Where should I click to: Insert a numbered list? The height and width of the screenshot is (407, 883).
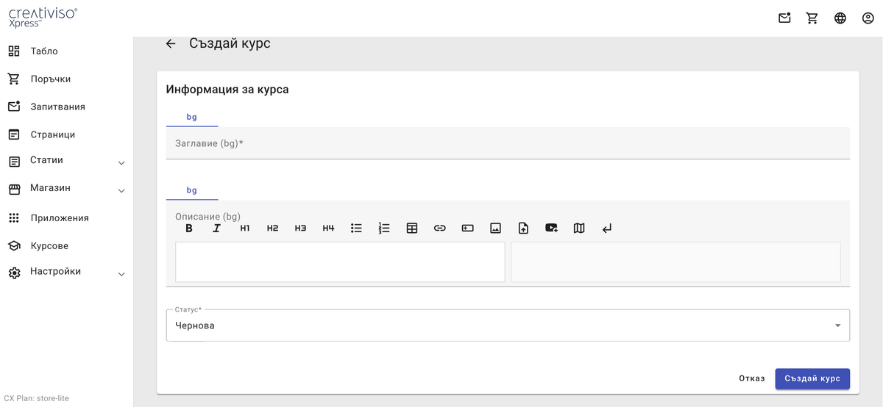click(x=384, y=228)
